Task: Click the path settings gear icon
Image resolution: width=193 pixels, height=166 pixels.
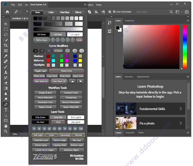Action: pos(110,12)
